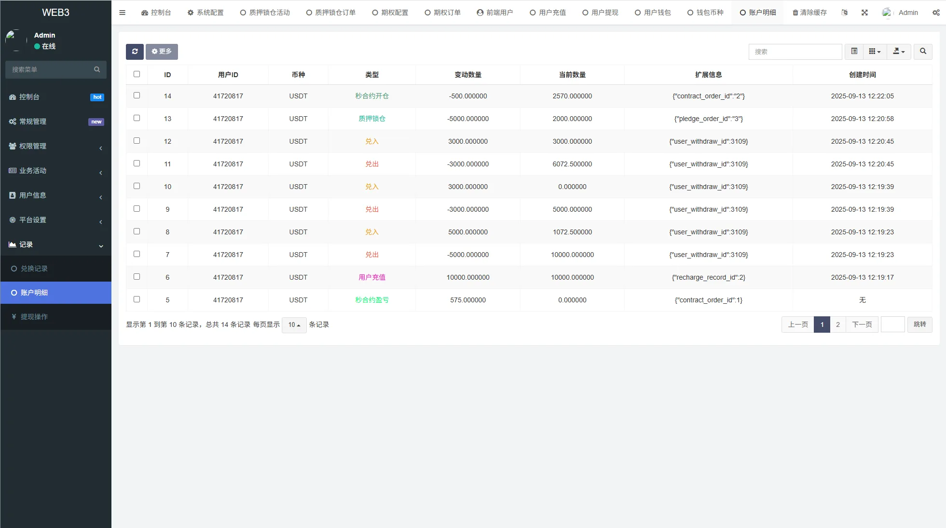Open the 期权配置 tab
This screenshot has width=946, height=528.
[390, 12]
